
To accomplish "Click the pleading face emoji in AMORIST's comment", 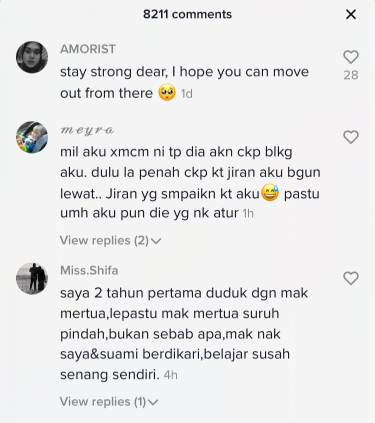I will (x=167, y=93).
